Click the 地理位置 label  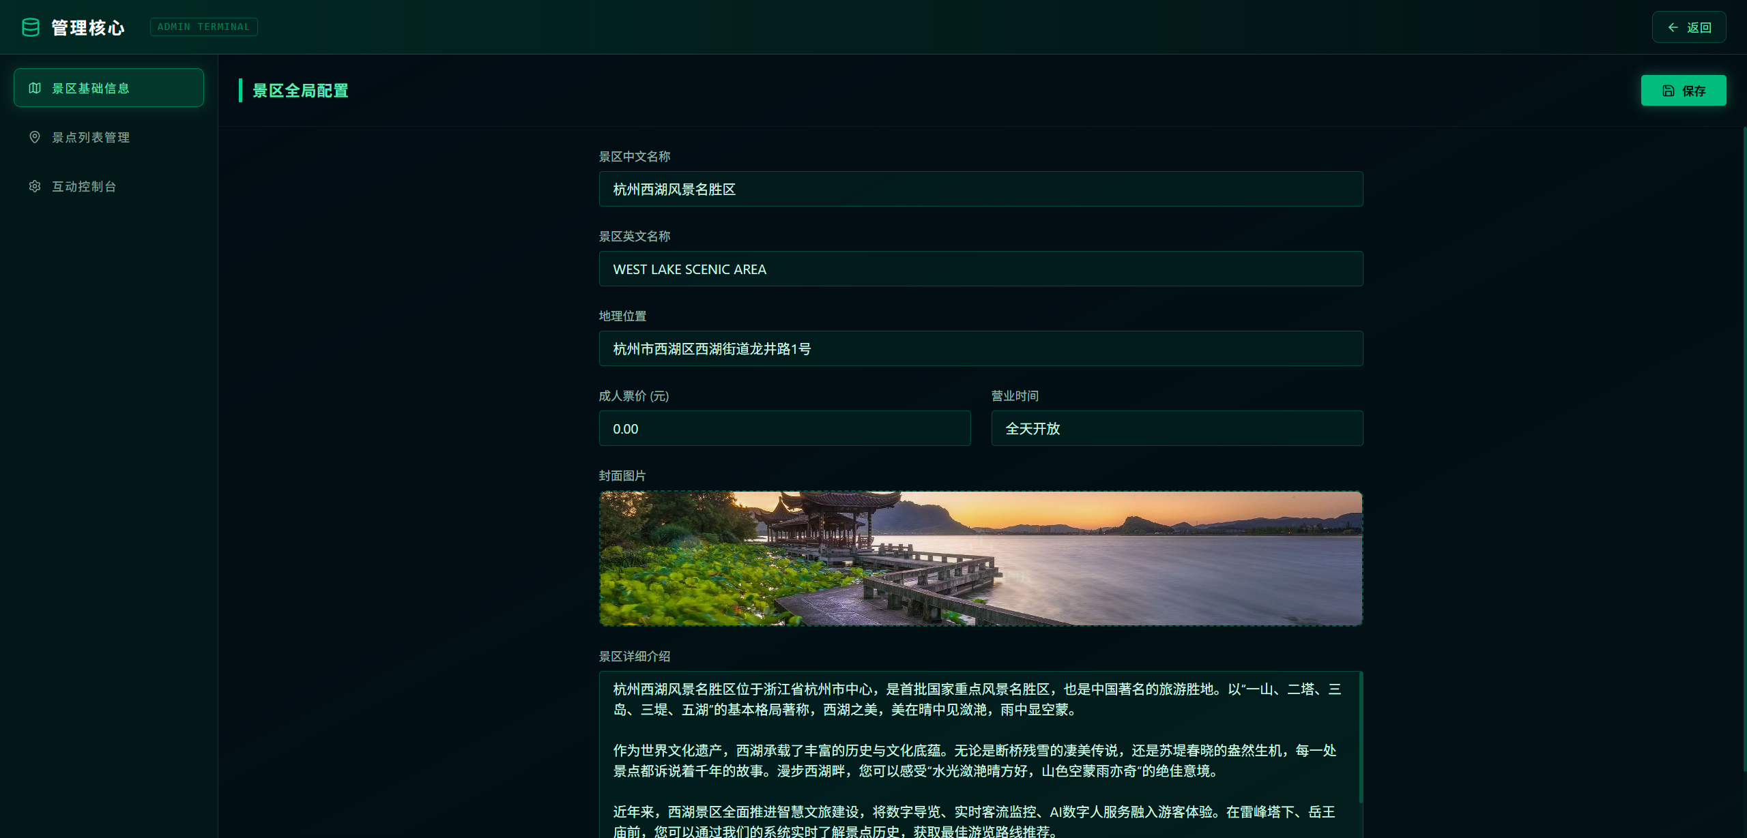622,316
